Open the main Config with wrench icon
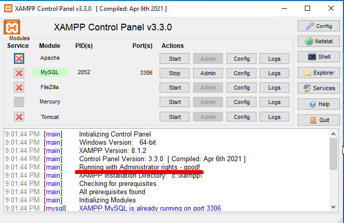Screen dimensions: 344x223 point(319,26)
